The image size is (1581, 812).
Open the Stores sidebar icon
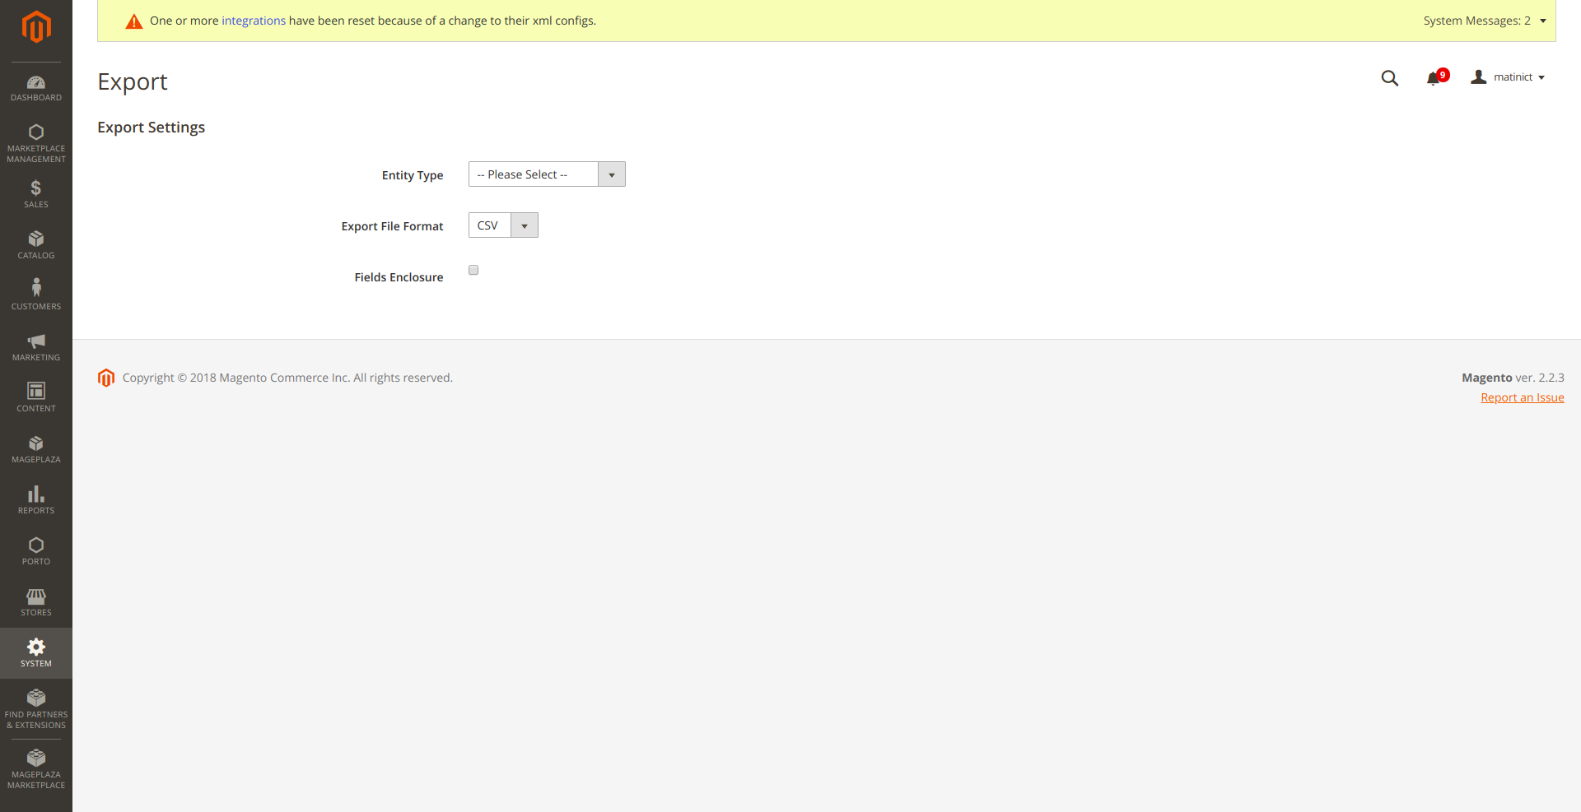pyautogui.click(x=35, y=601)
